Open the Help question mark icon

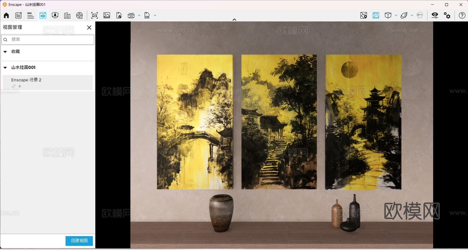coord(462,15)
